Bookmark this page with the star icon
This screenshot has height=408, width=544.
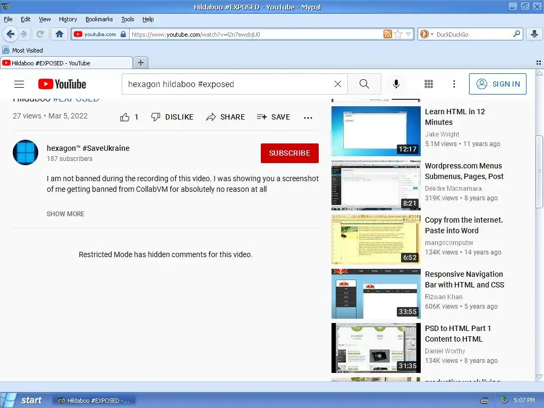(x=398, y=34)
